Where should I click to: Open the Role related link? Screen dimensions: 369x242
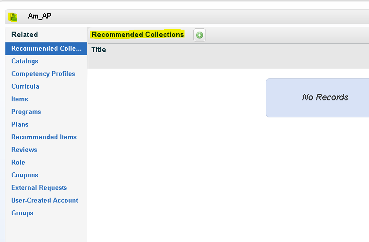(x=18, y=163)
